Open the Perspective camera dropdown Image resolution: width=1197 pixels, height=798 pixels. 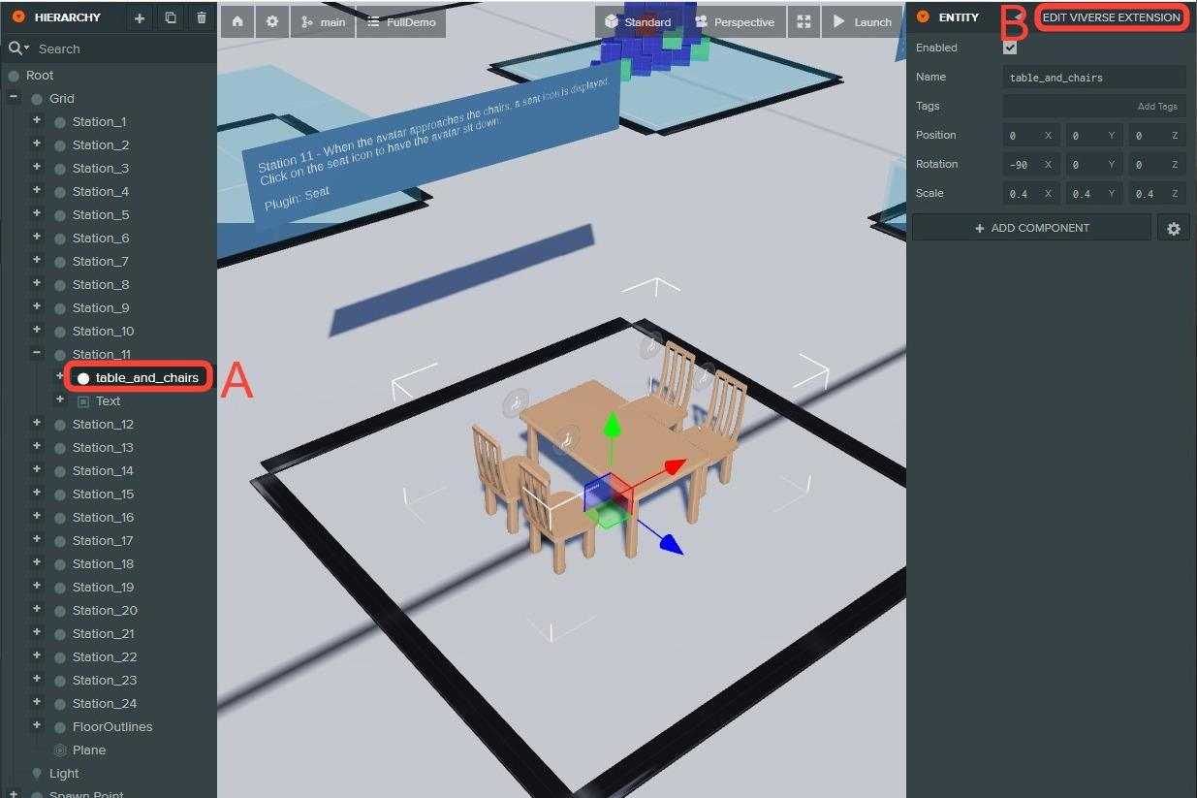[x=734, y=22]
